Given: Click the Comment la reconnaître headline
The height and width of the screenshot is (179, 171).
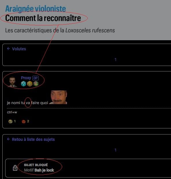Looking at the screenshot, I should [43, 18].
